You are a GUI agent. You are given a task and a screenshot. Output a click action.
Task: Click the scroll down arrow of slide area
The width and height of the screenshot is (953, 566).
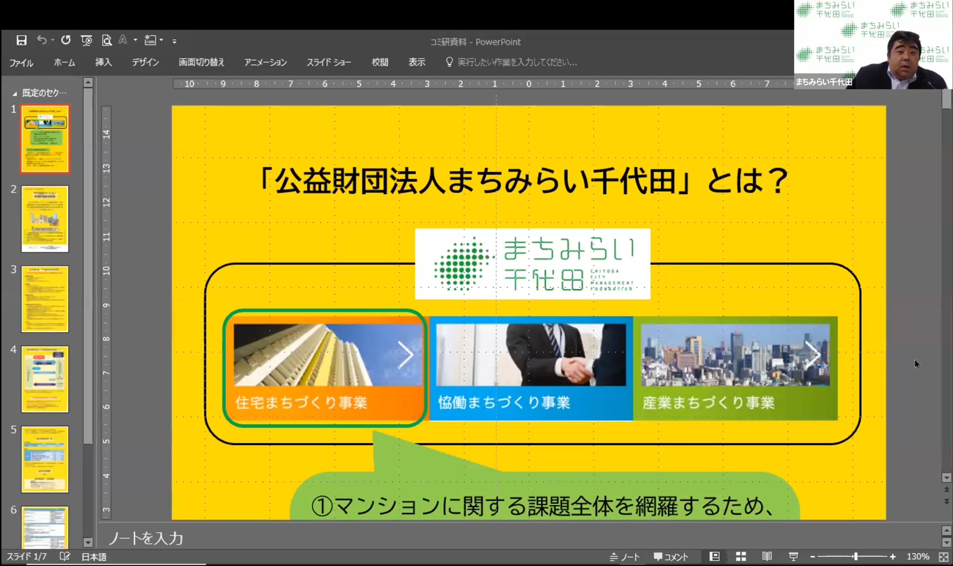point(947,478)
